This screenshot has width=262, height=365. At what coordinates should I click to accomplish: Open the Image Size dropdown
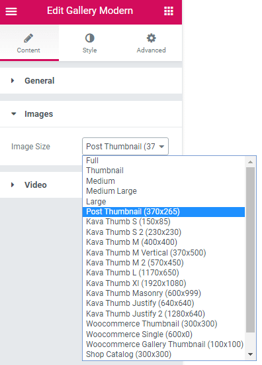point(125,147)
